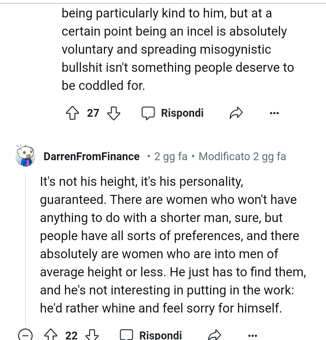
Task: Click the "2 gg fa" post timestamp
Action: pos(171,157)
